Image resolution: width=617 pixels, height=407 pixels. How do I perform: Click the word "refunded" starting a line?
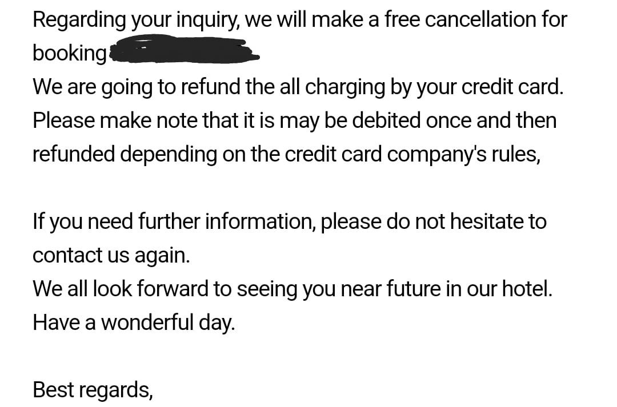pyautogui.click(x=74, y=154)
